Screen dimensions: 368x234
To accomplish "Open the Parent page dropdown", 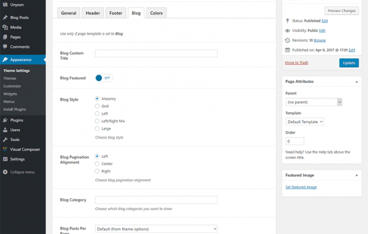I will (x=314, y=102).
